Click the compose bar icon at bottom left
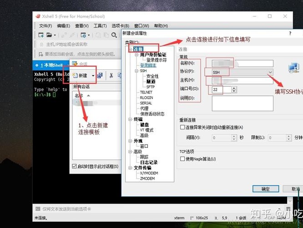Screen dimensions: 303x228 [38, 209]
